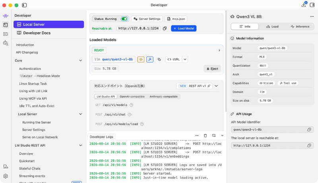
Task: Open the Discover search sidebar icon
Action: (x=6, y=43)
